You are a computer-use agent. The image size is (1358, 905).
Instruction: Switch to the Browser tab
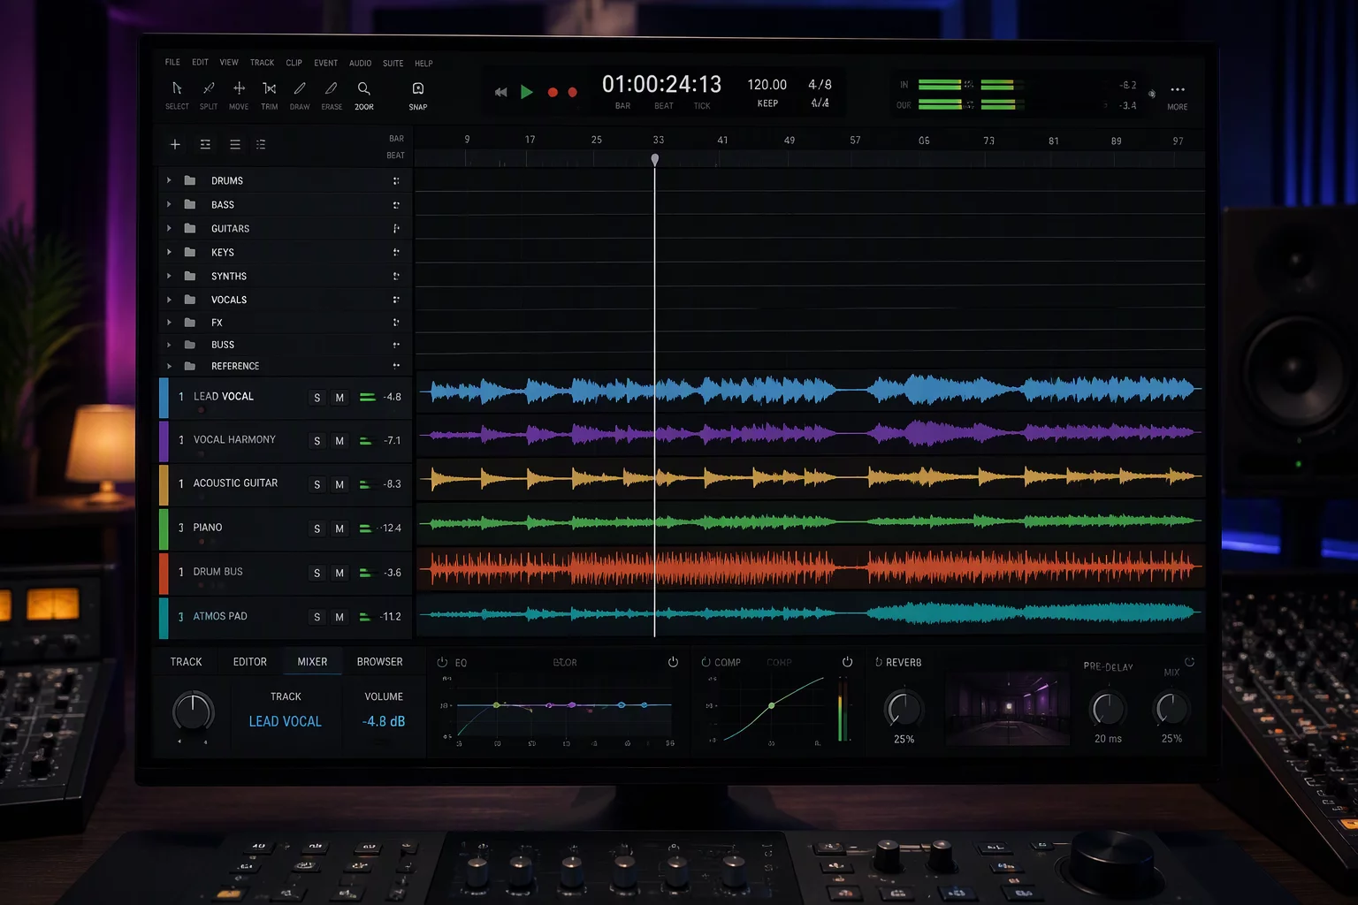380,662
